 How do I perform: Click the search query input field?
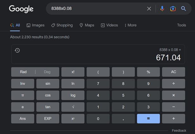97,9
